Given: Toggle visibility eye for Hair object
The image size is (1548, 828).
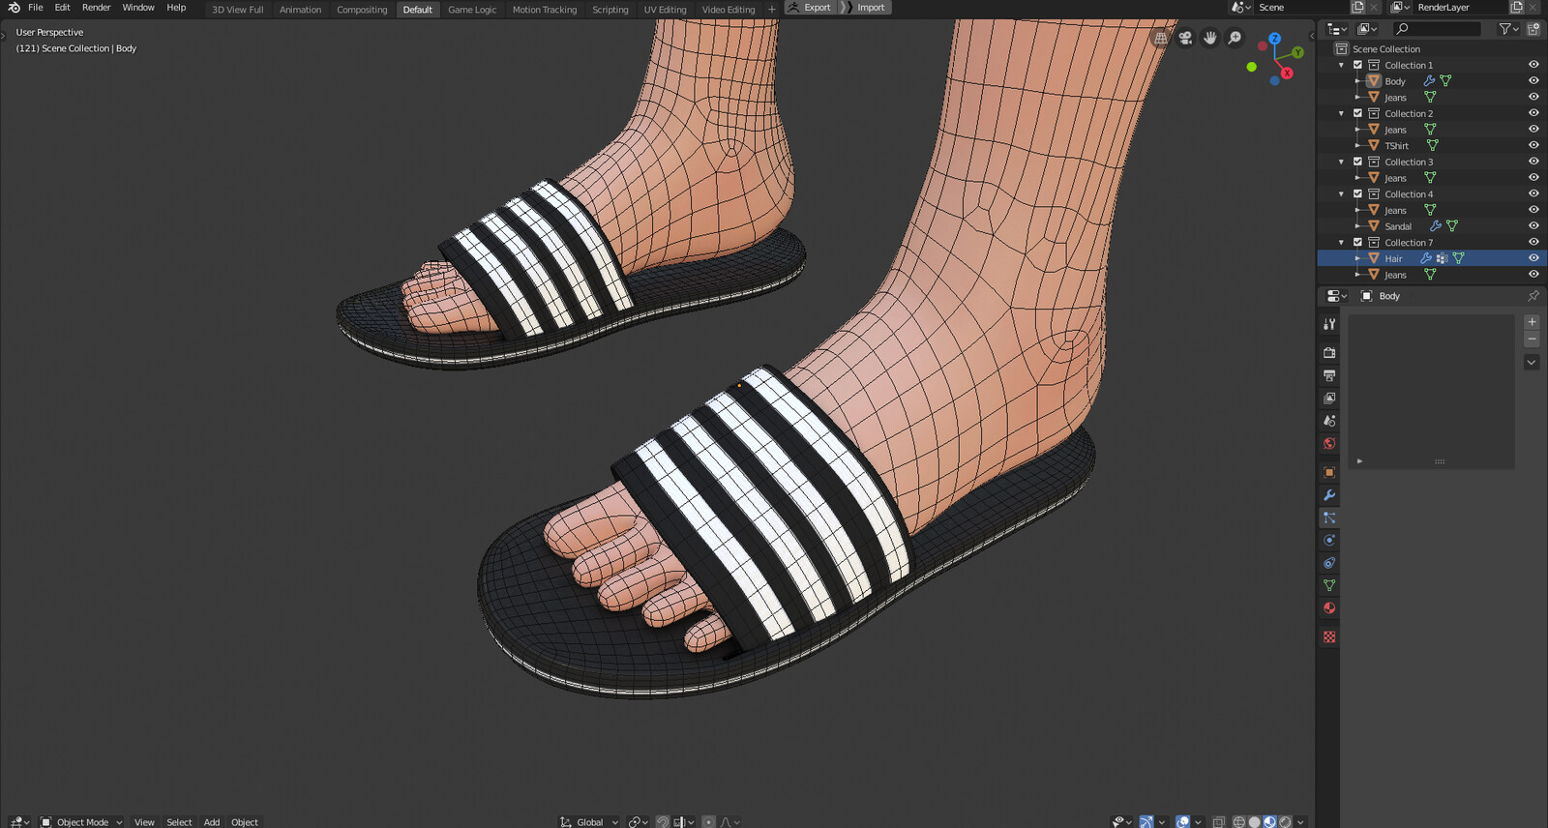Looking at the screenshot, I should 1533,258.
